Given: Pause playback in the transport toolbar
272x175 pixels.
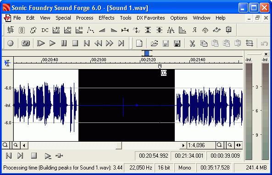Looking at the screenshot, I should pyautogui.click(x=64, y=43).
